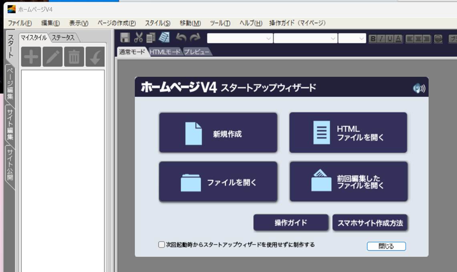Click the 操作ガイド button in wizard

tap(291, 223)
